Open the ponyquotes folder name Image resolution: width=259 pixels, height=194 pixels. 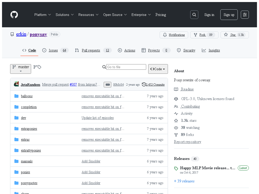pyautogui.click(x=29, y=183)
